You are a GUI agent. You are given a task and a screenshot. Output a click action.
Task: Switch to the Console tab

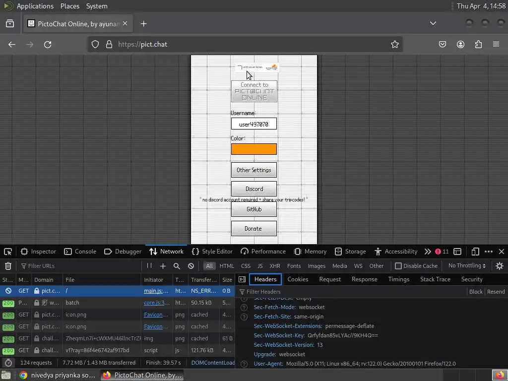click(x=80, y=252)
